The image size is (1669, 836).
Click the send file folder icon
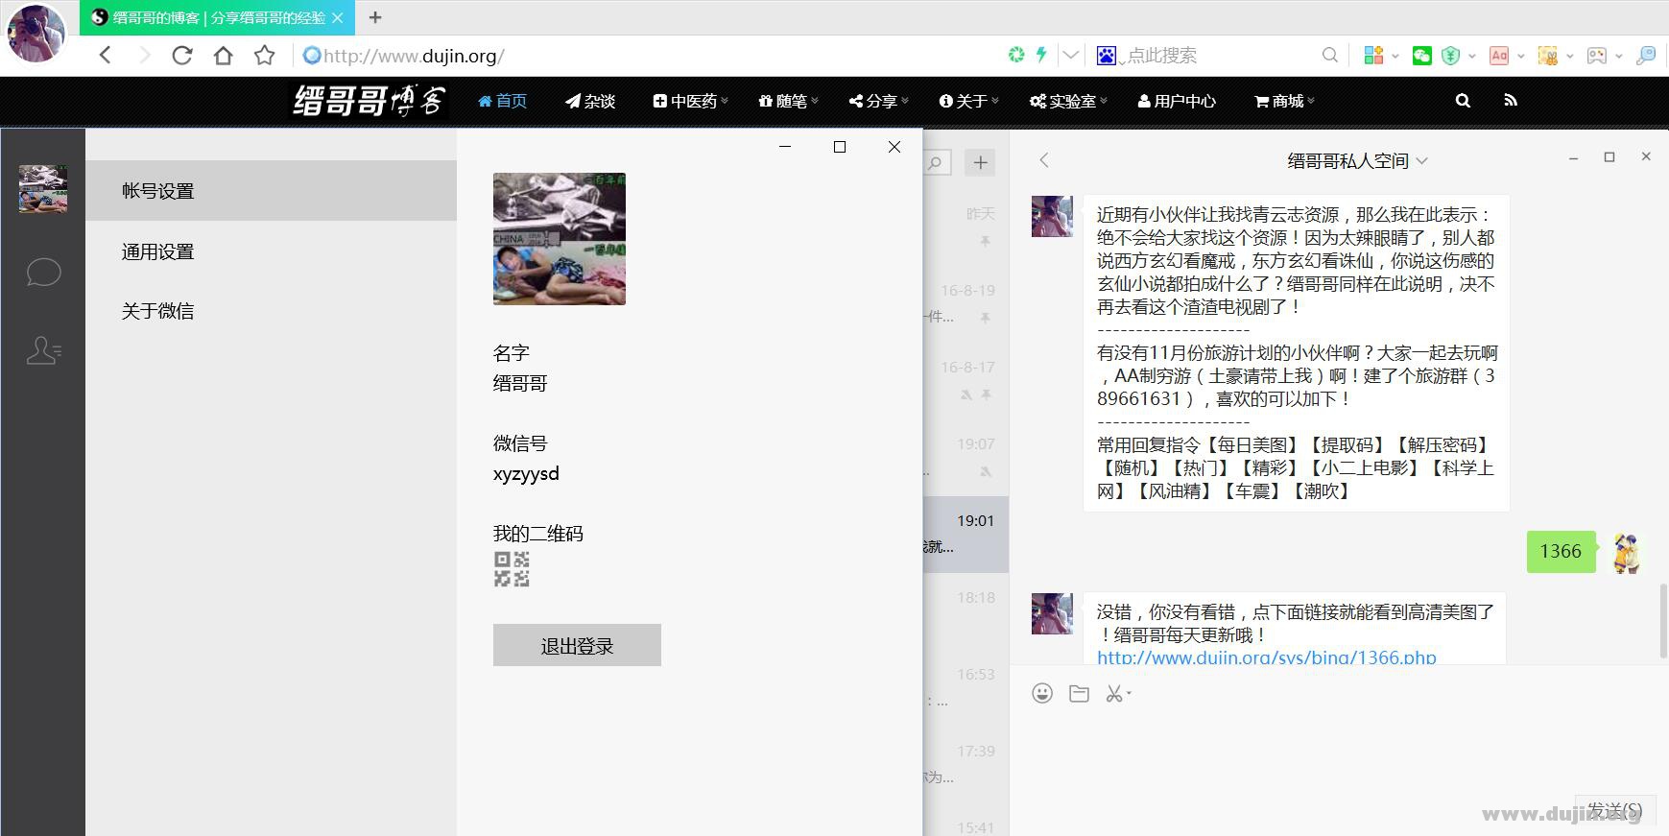pos(1079,693)
